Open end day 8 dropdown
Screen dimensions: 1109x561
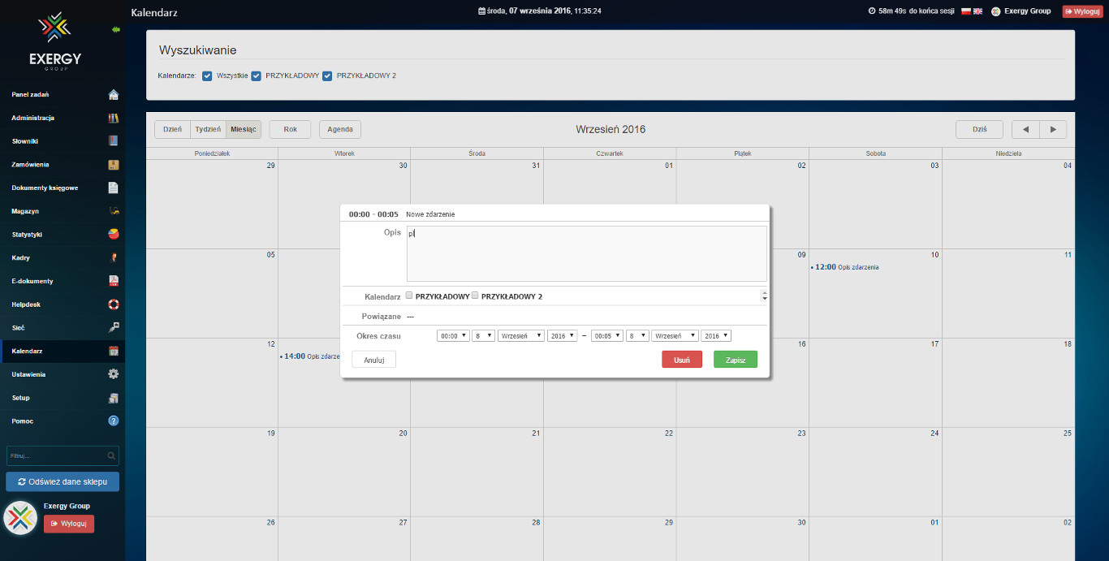click(x=638, y=335)
